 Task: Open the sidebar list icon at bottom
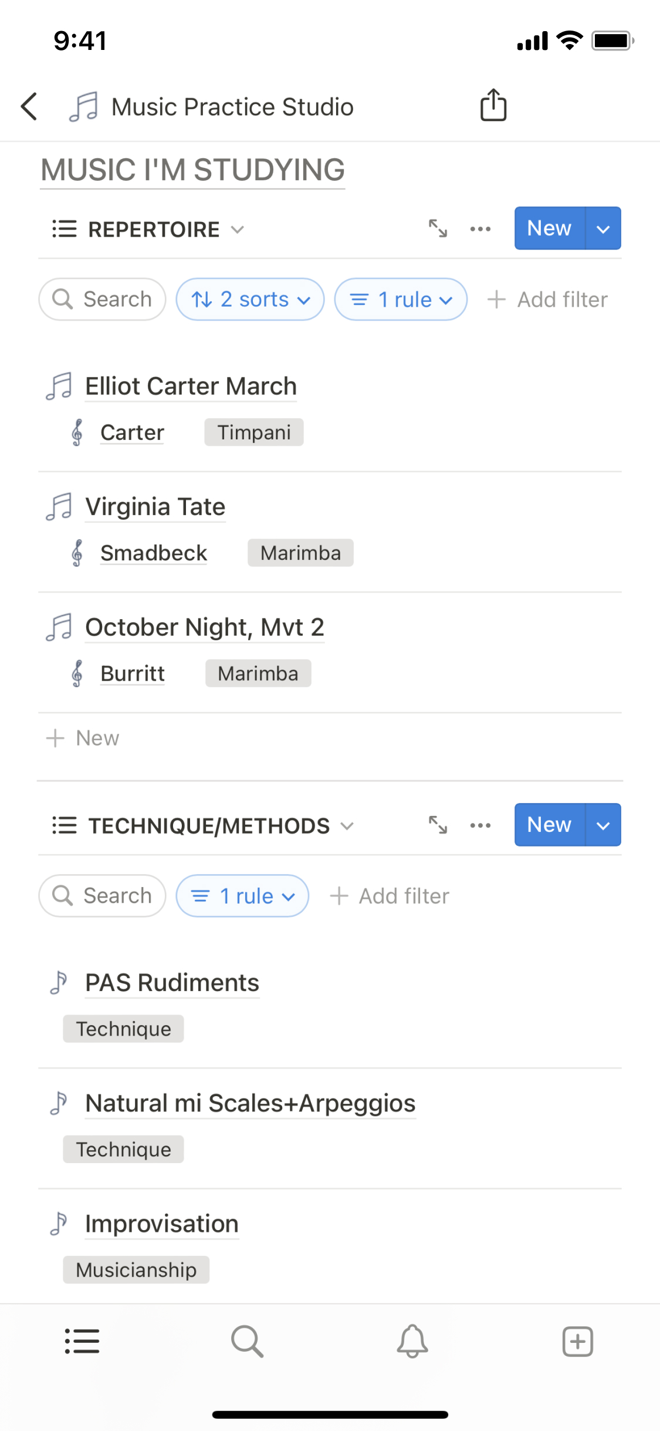click(x=82, y=1341)
